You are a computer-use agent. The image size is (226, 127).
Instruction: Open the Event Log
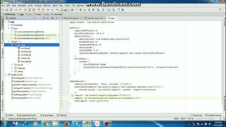pyautogui.click(x=196, y=115)
